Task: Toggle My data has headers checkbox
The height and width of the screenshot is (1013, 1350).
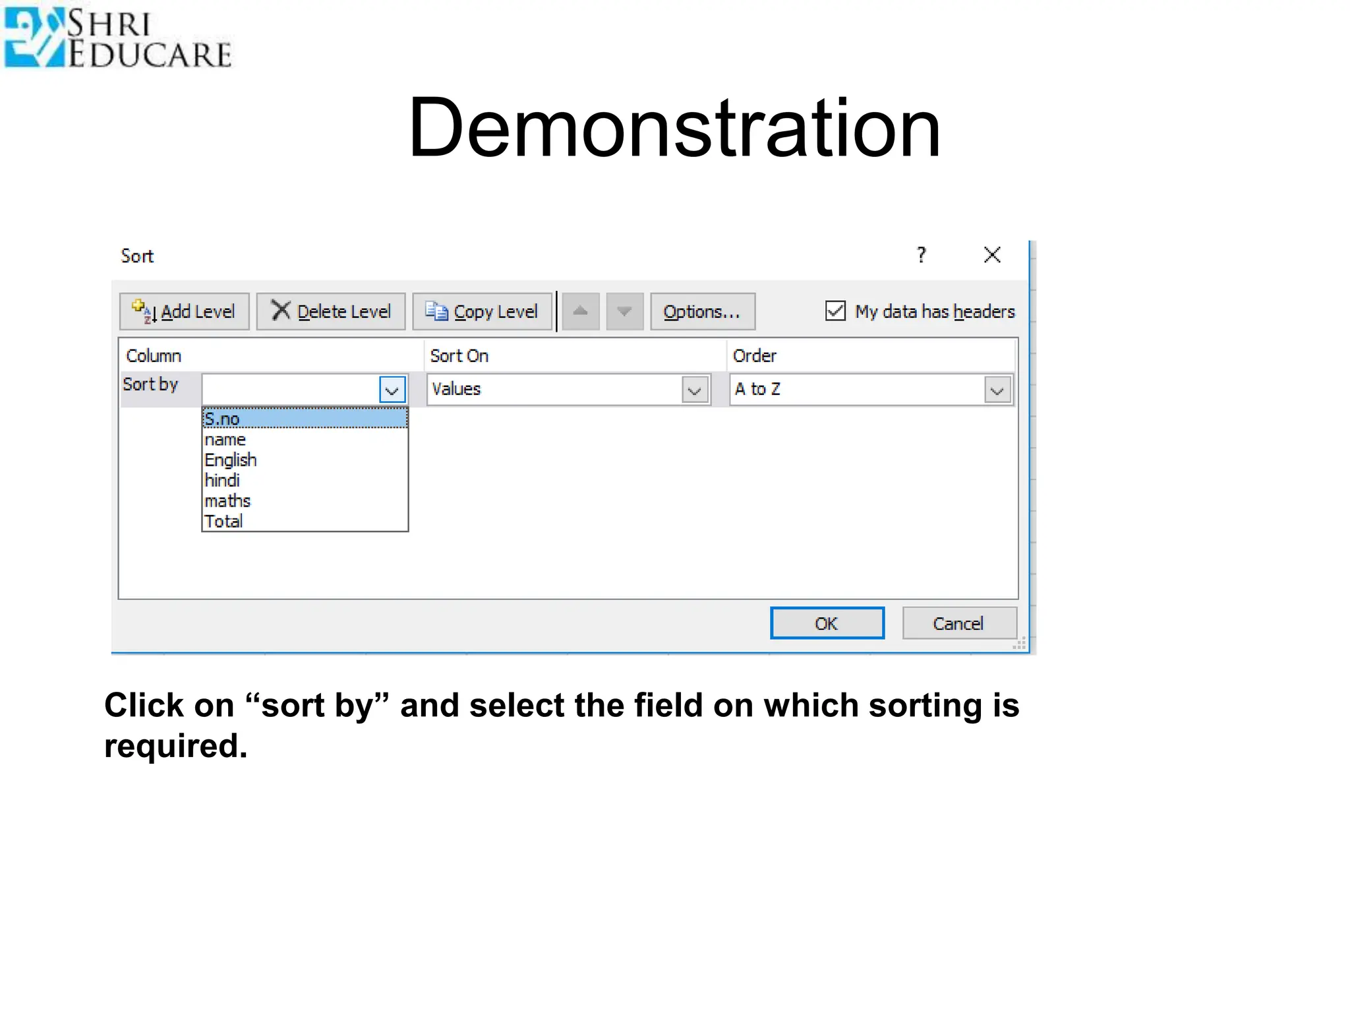Action: pos(835,311)
